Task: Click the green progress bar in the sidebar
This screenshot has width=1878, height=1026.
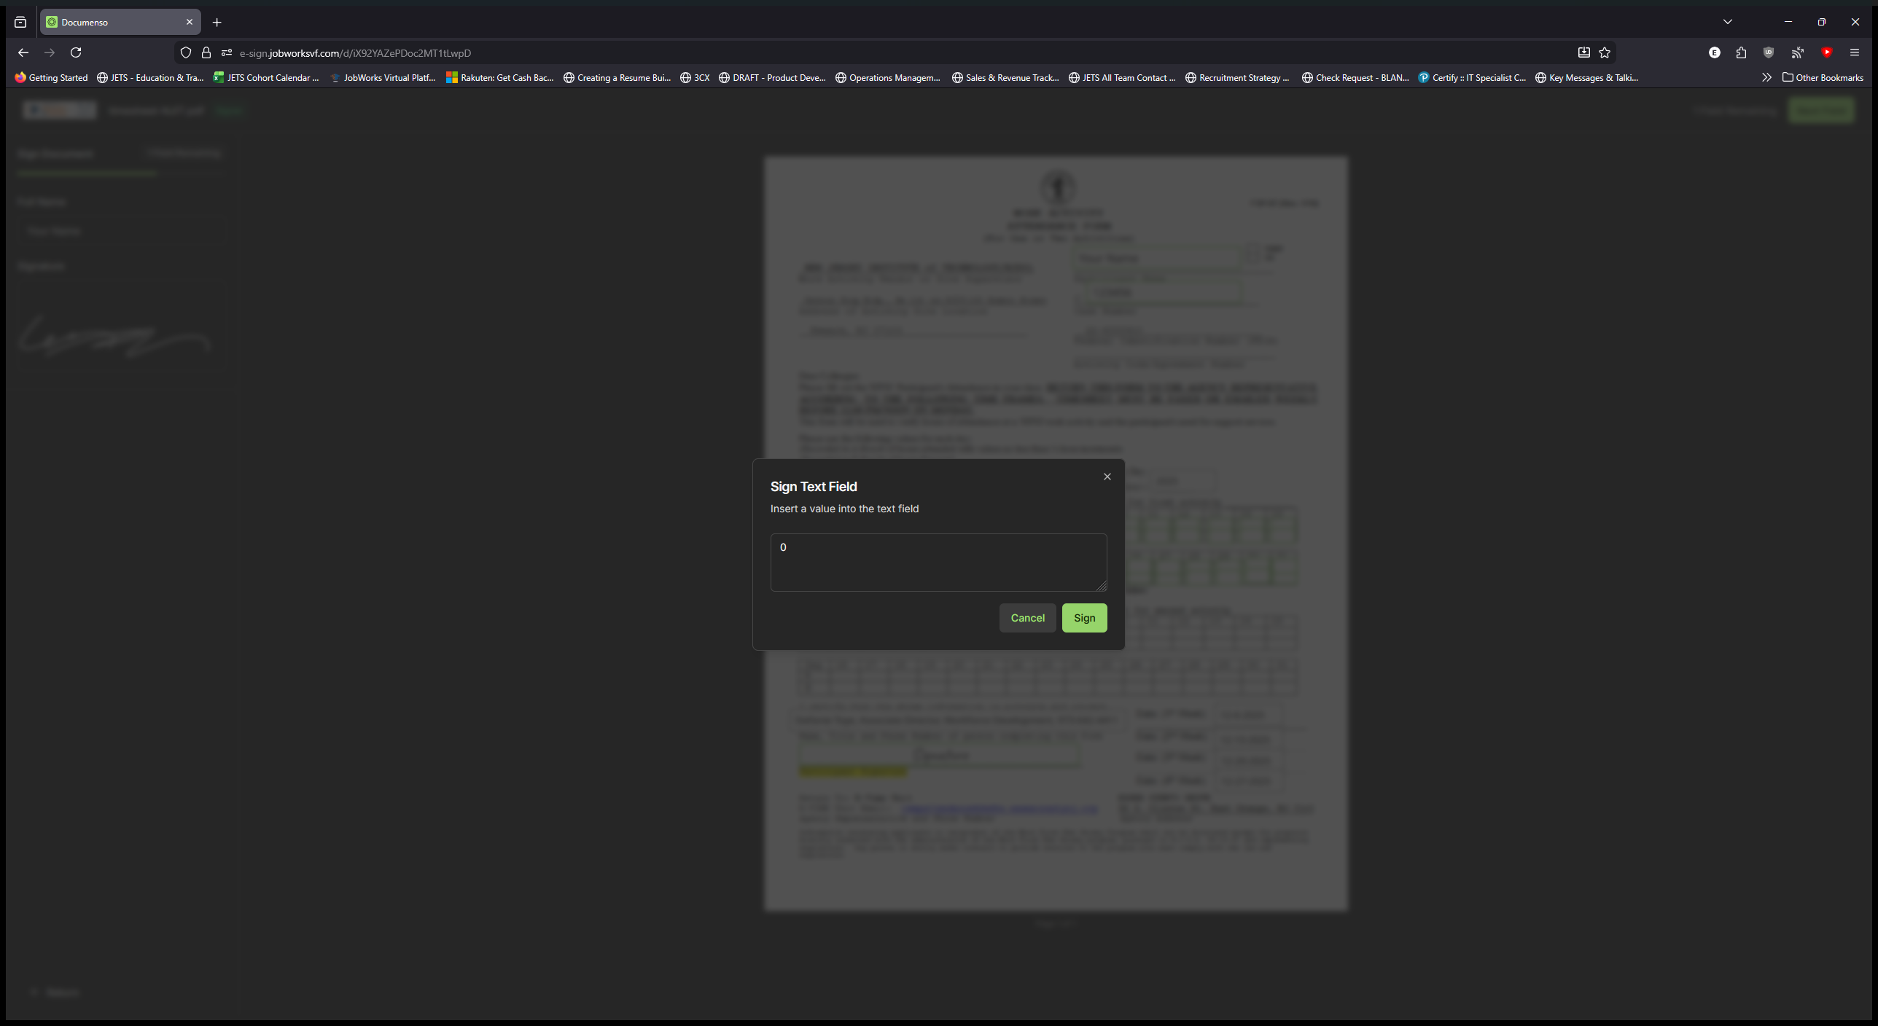Action: tap(87, 173)
